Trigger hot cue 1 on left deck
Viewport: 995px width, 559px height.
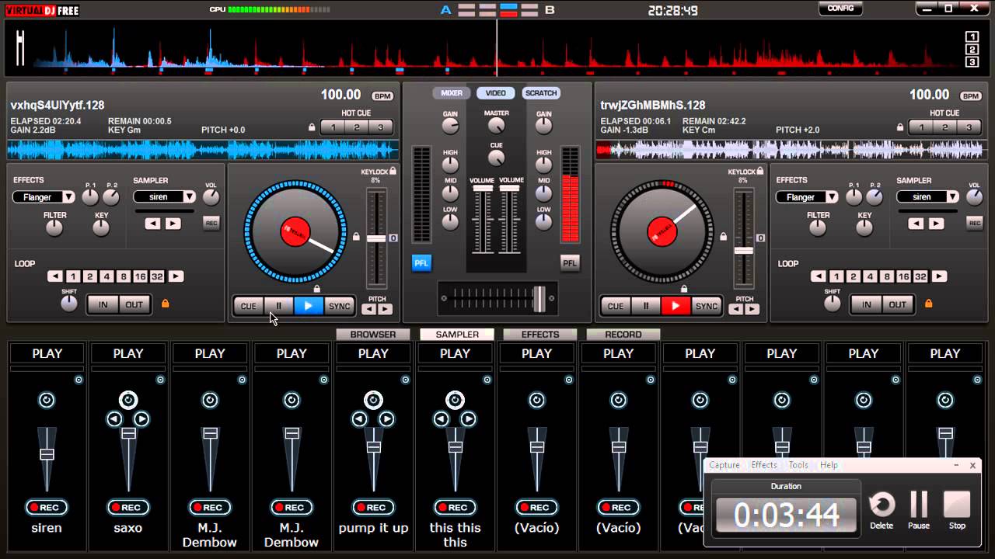point(333,127)
